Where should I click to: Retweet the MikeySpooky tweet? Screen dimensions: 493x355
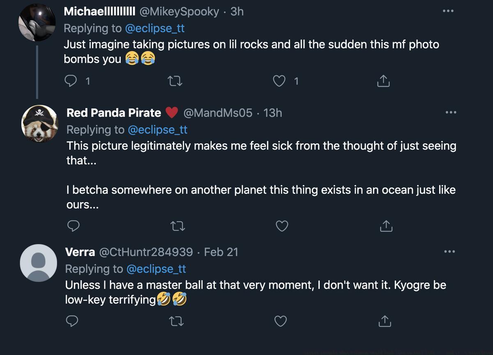tap(175, 81)
